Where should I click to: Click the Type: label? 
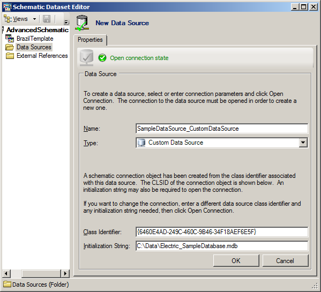91,143
